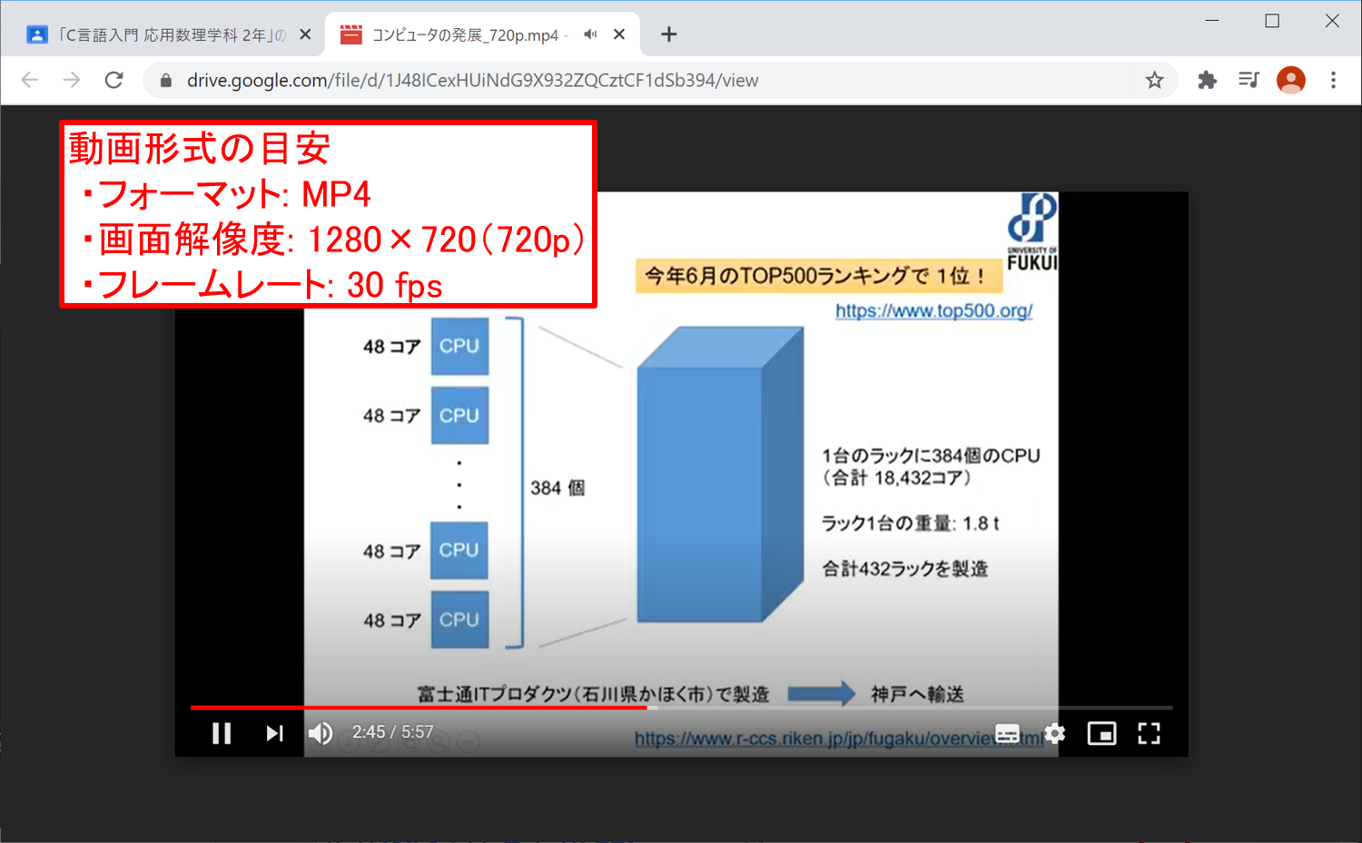This screenshot has height=843, width=1362.
Task: Pause the video playback
Action: click(x=222, y=733)
